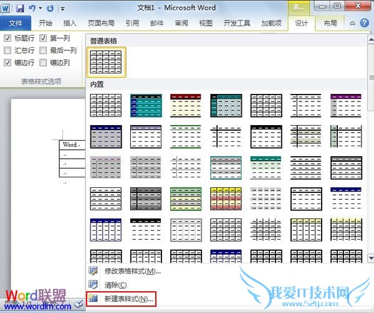Screen dimensions: 374x313
Task: Select the purple header table style
Action: 346,105
